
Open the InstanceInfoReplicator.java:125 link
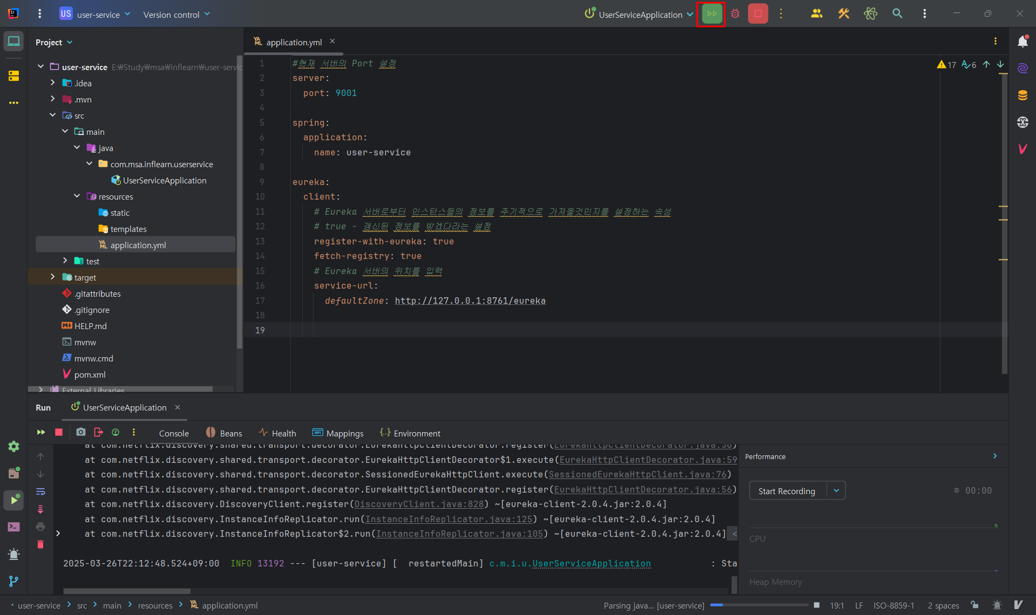(448, 519)
